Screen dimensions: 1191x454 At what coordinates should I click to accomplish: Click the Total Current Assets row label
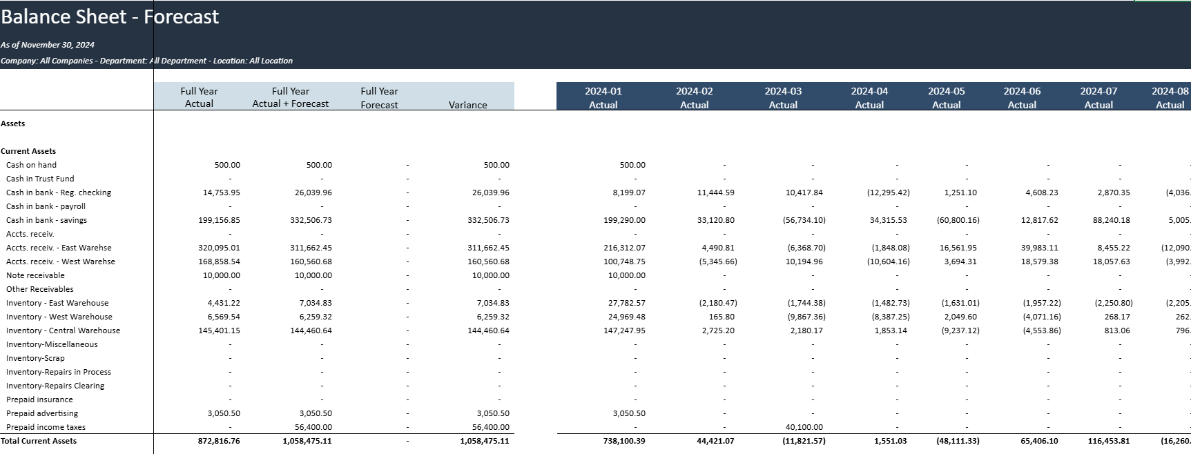39,441
